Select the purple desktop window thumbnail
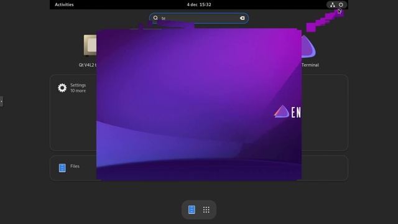398x224 pixels. 199,105
